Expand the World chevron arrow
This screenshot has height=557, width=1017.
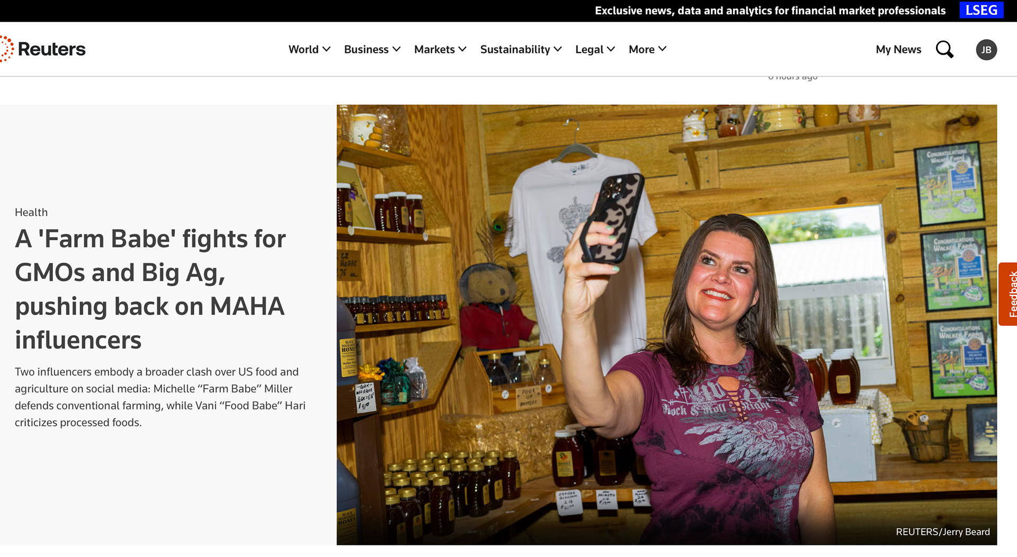[x=327, y=49]
